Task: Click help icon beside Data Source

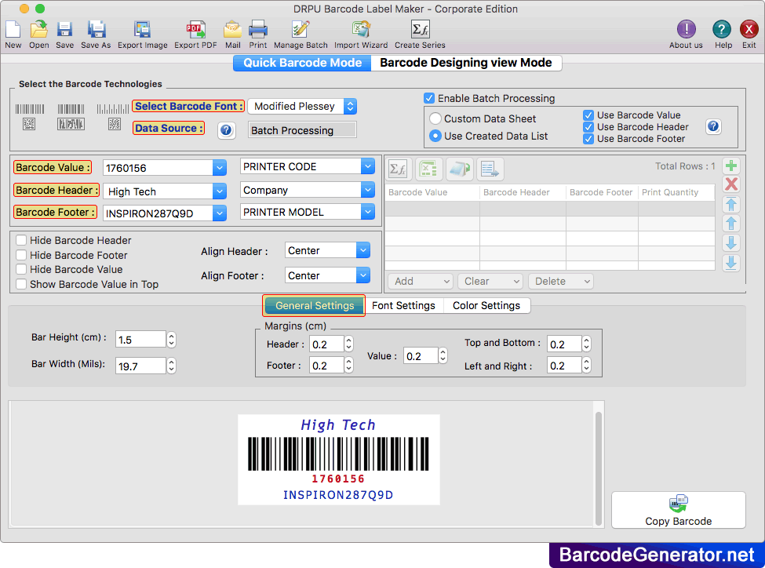Action: (226, 129)
